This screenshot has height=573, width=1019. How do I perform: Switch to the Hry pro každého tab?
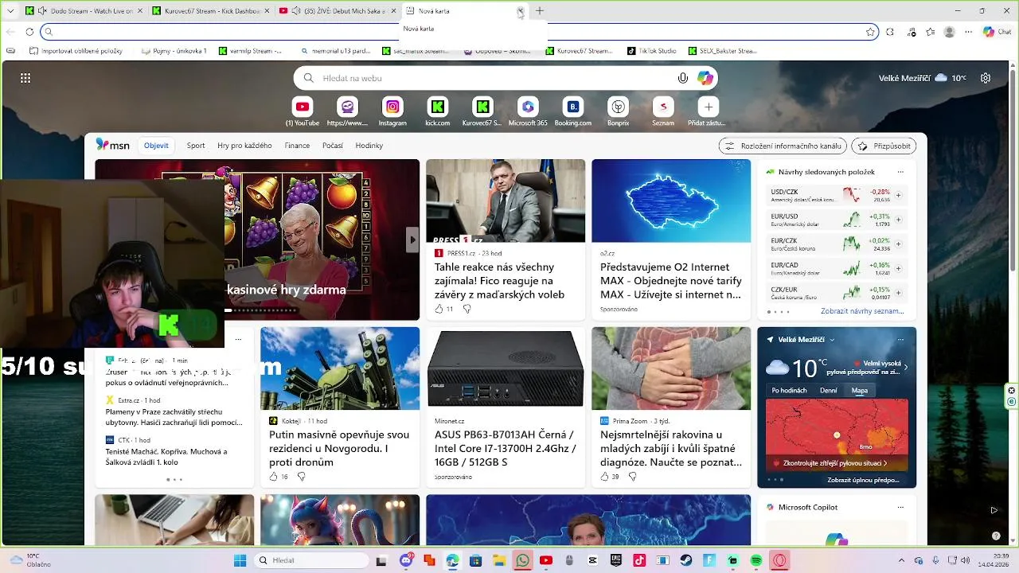click(x=244, y=146)
